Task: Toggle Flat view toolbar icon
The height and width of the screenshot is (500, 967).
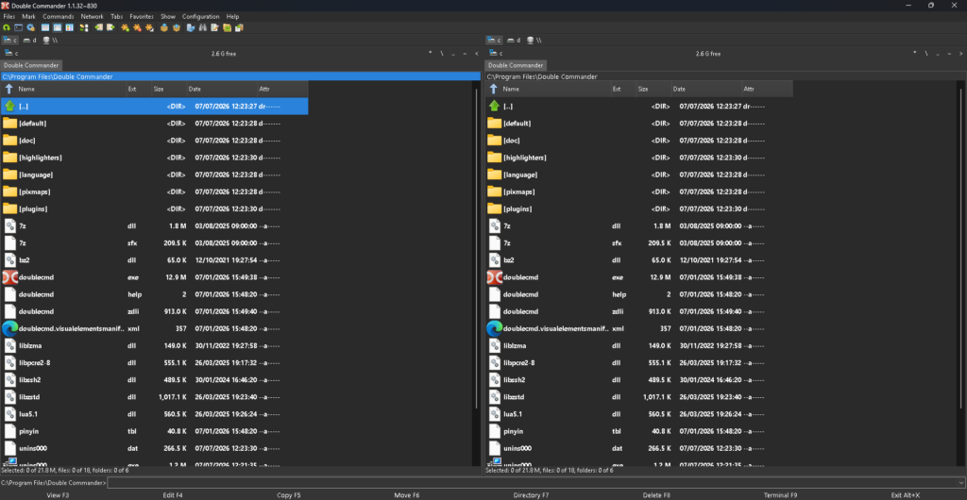Action: coord(84,27)
